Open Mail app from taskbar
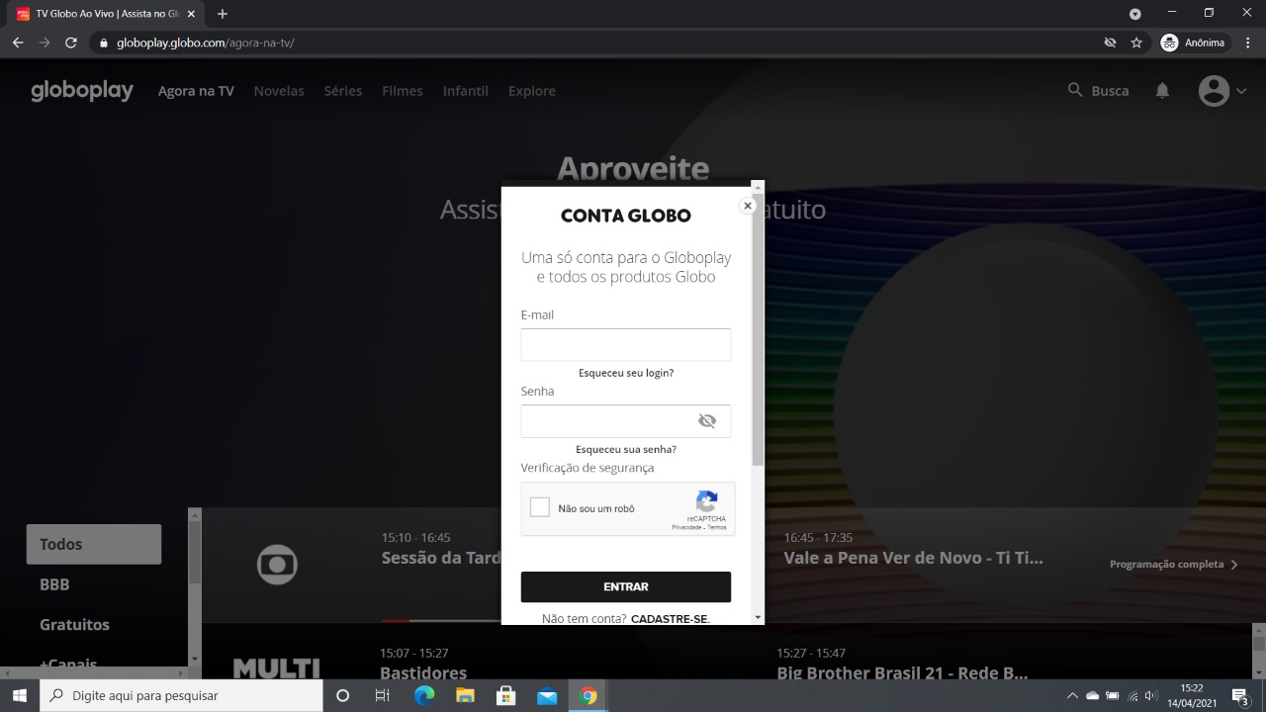Image resolution: width=1266 pixels, height=712 pixels. (x=547, y=696)
